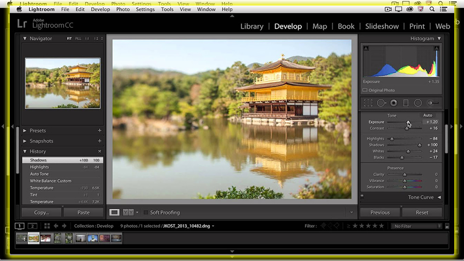Switch to the Library module

[x=251, y=26]
